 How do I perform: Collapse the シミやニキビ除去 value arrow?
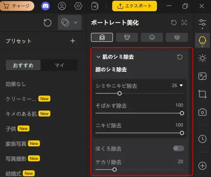181,86
